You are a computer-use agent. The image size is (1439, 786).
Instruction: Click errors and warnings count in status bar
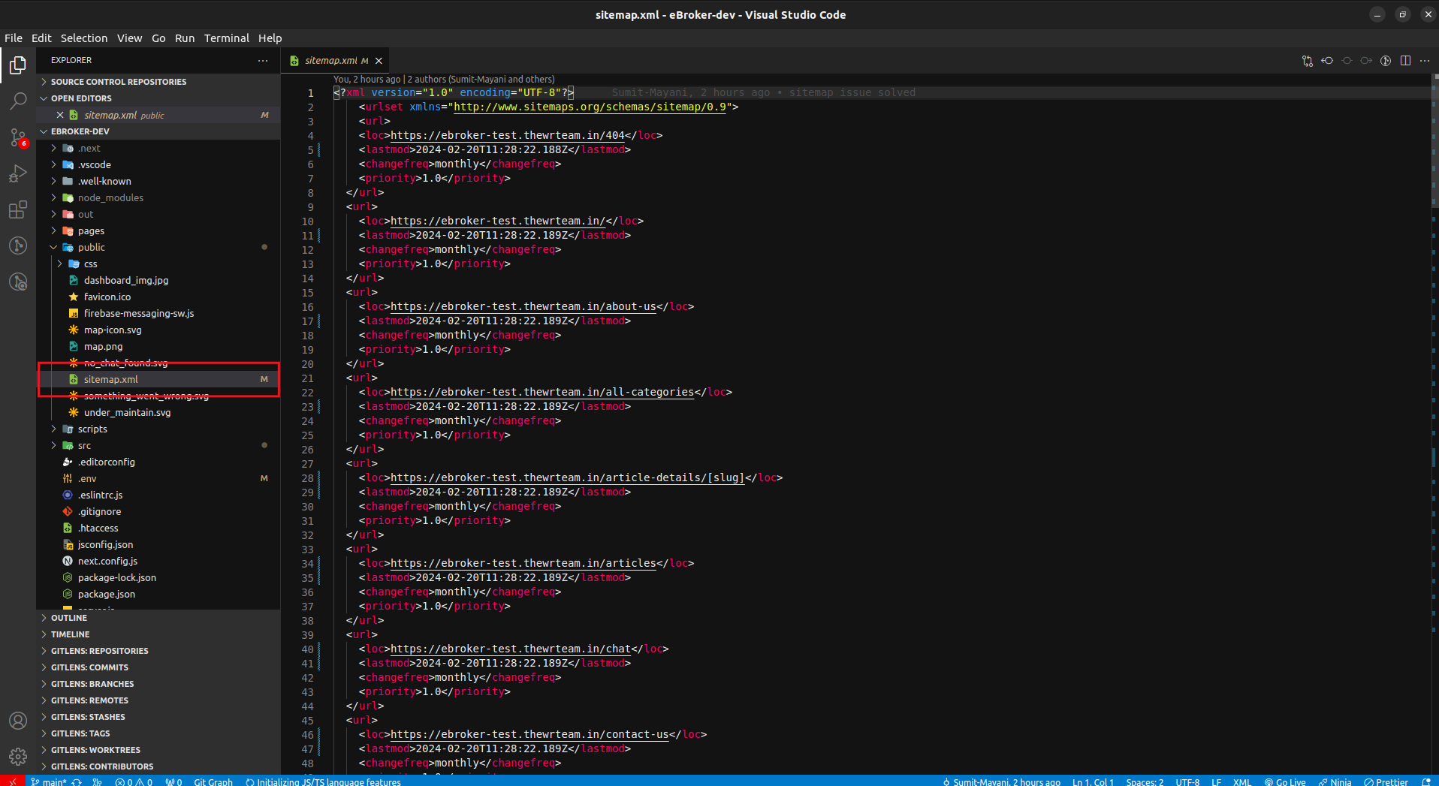point(134,781)
